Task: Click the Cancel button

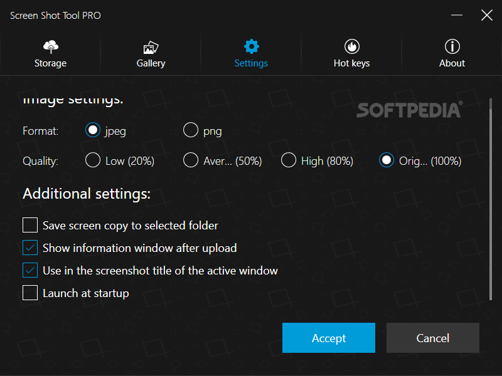Action: 432,338
